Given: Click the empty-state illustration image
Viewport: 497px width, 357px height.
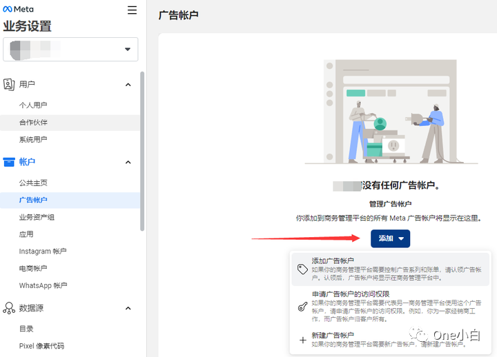Looking at the screenshot, I should point(391,112).
